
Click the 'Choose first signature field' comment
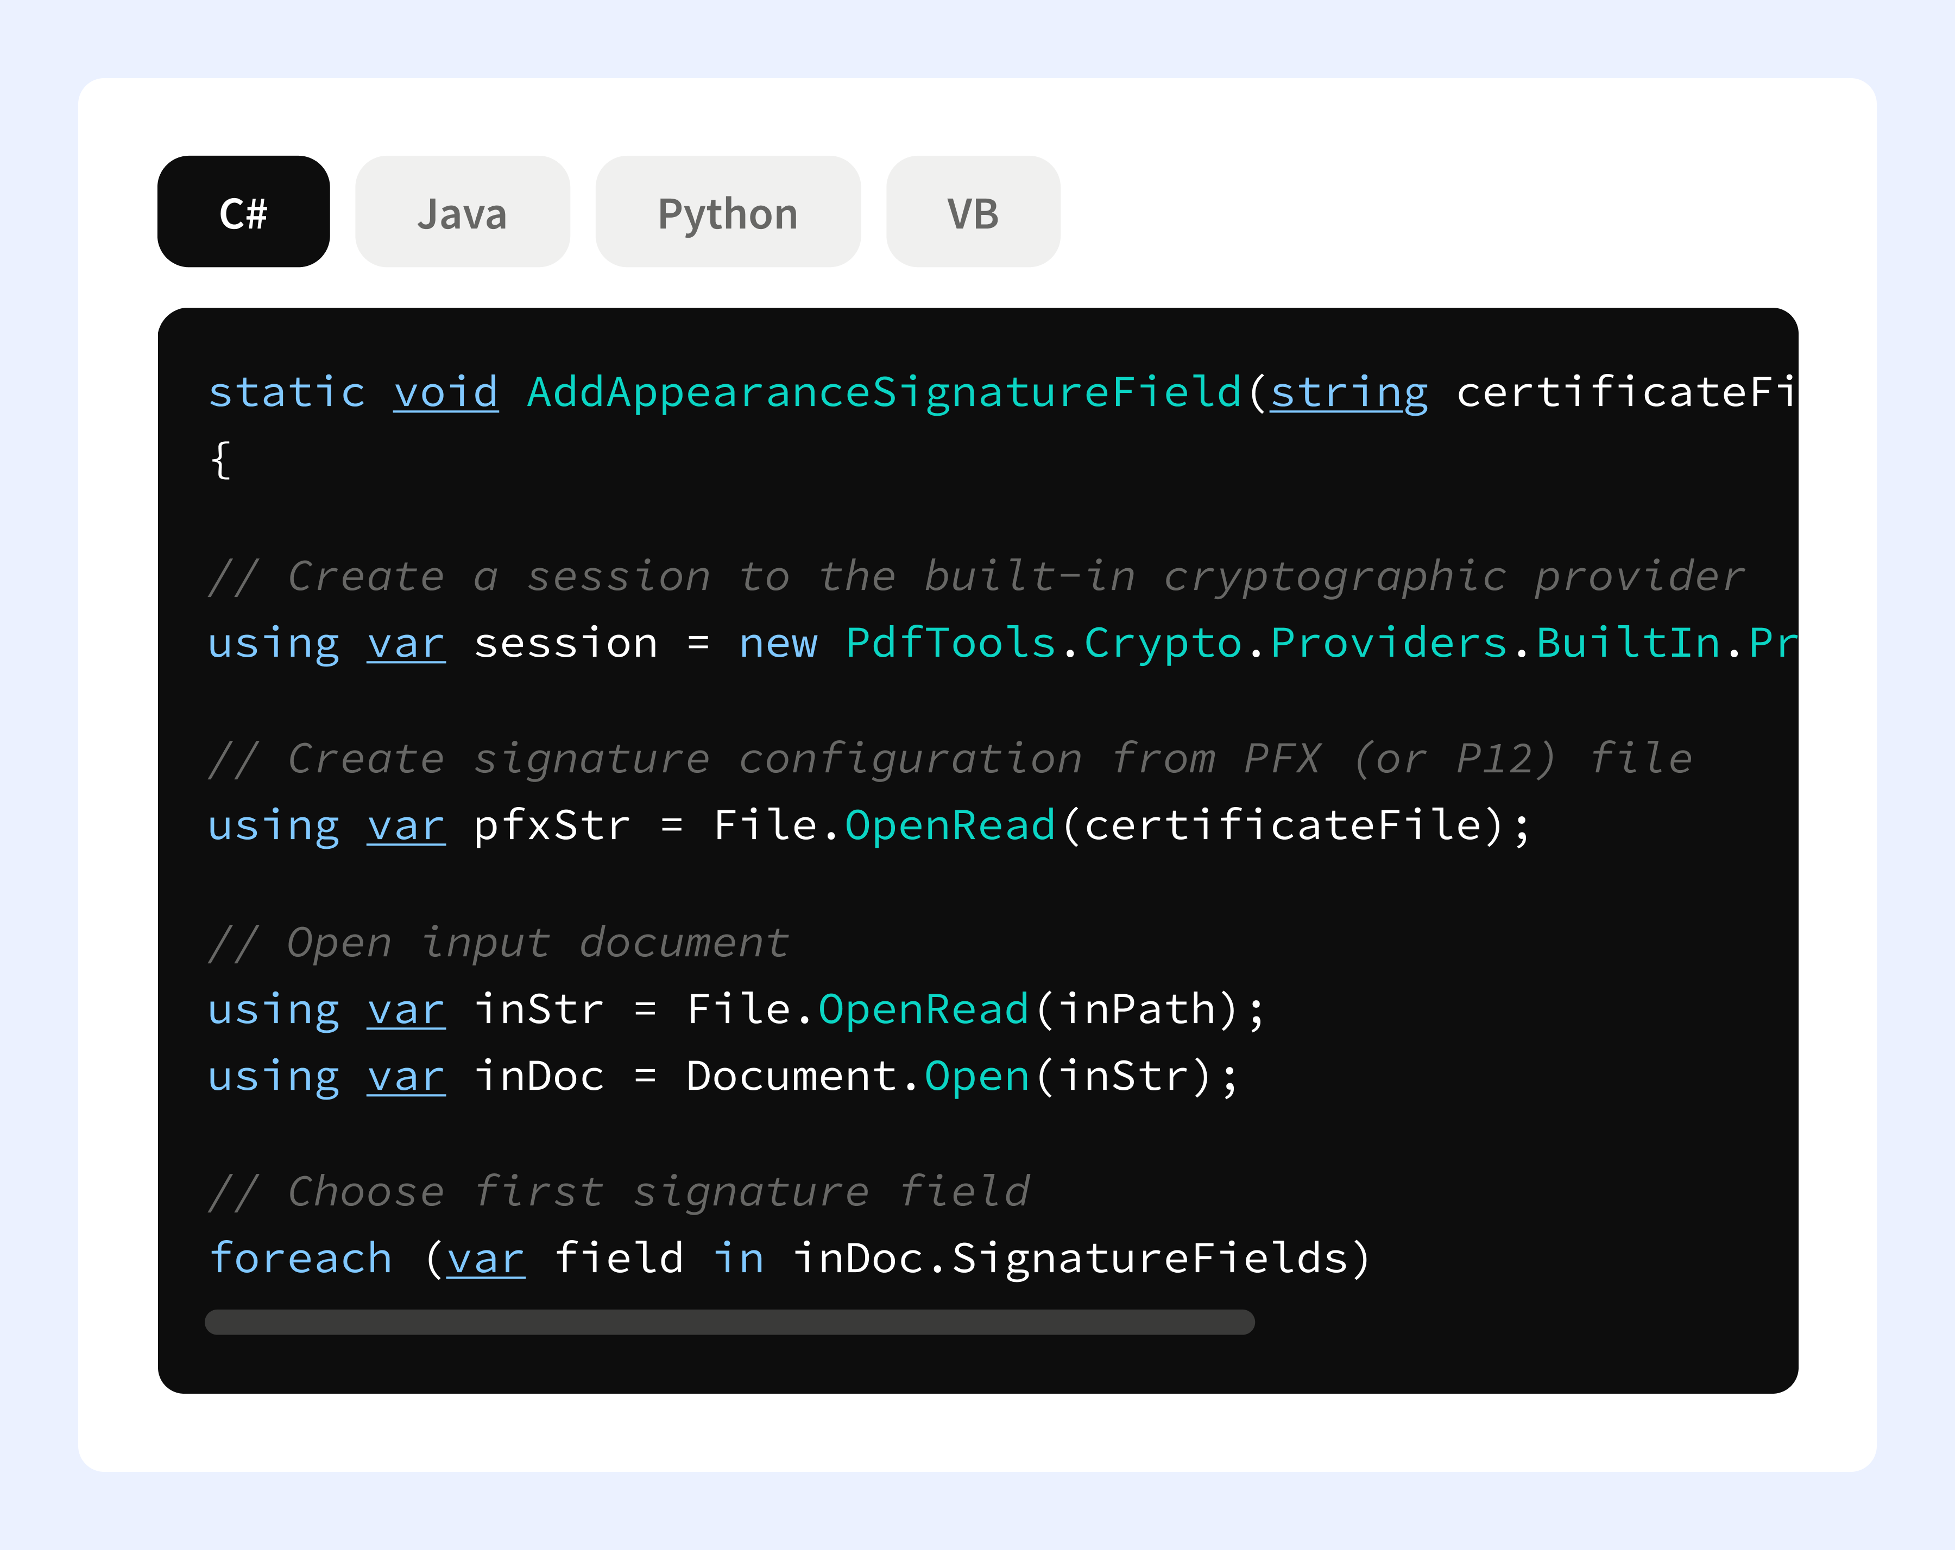pos(619,1191)
